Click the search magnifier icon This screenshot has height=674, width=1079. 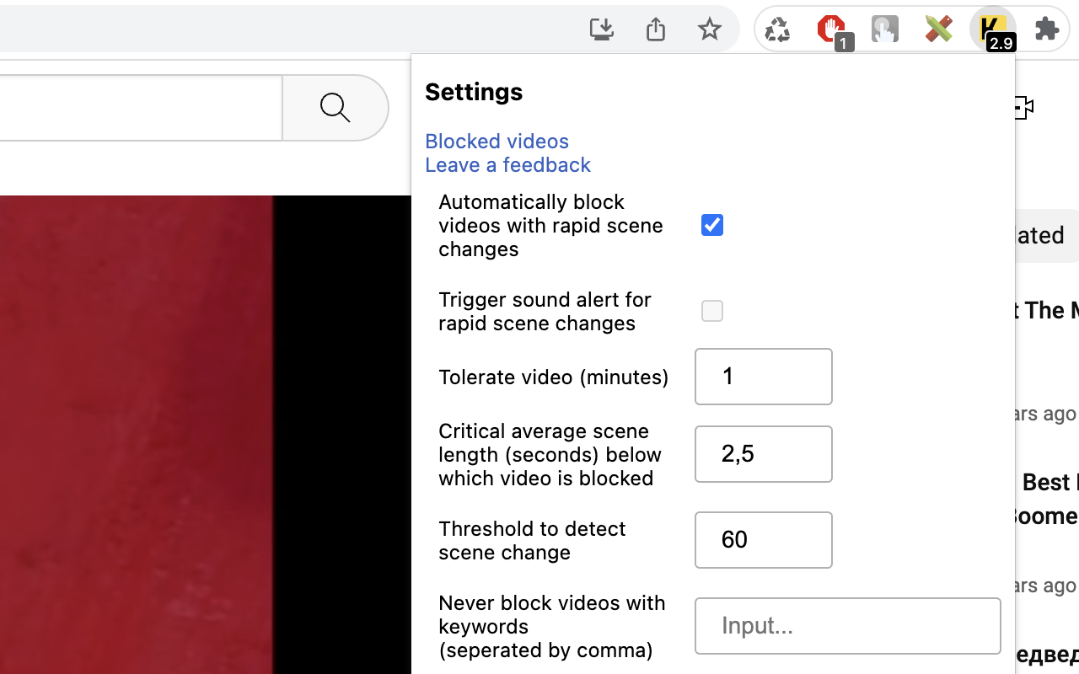(x=335, y=107)
